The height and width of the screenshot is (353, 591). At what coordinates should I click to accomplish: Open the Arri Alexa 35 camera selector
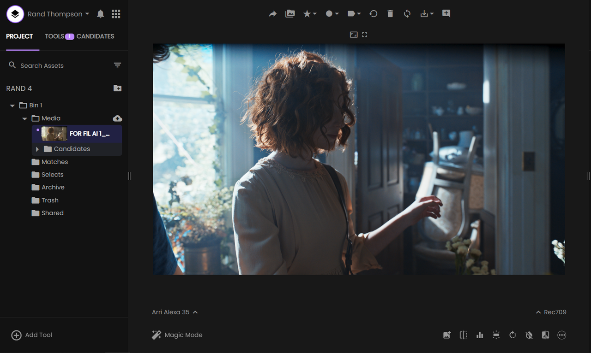click(175, 312)
